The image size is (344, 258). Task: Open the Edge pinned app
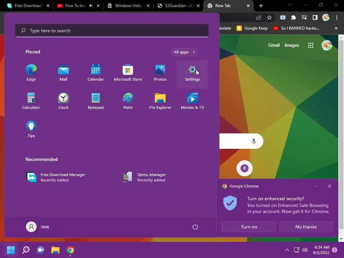point(31,73)
